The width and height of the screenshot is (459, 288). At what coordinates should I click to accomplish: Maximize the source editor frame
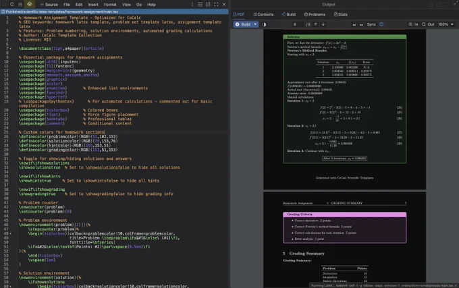point(216,5)
